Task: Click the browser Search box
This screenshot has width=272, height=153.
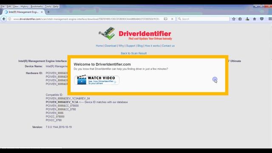Action: point(203,19)
